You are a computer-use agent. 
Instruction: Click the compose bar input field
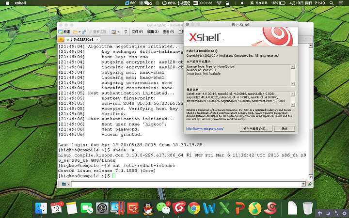pos(186,184)
